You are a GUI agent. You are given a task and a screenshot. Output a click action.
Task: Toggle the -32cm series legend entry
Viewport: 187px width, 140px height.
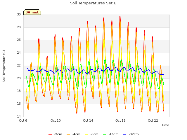coord(131,134)
